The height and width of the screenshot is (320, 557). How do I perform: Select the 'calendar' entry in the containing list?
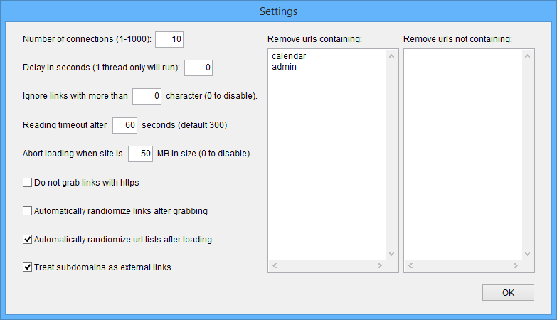pos(289,56)
